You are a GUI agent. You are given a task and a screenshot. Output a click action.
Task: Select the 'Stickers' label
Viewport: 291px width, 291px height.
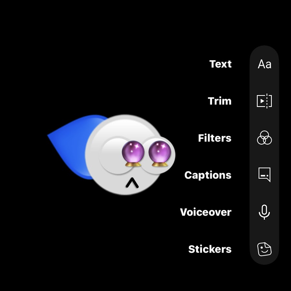click(x=210, y=249)
